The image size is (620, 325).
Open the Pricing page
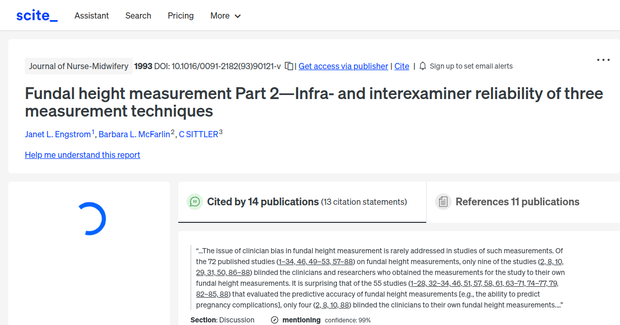(180, 16)
